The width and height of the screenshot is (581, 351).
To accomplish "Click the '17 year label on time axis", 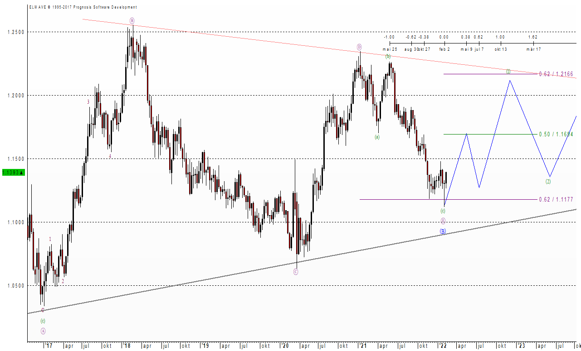I will (x=49, y=346).
